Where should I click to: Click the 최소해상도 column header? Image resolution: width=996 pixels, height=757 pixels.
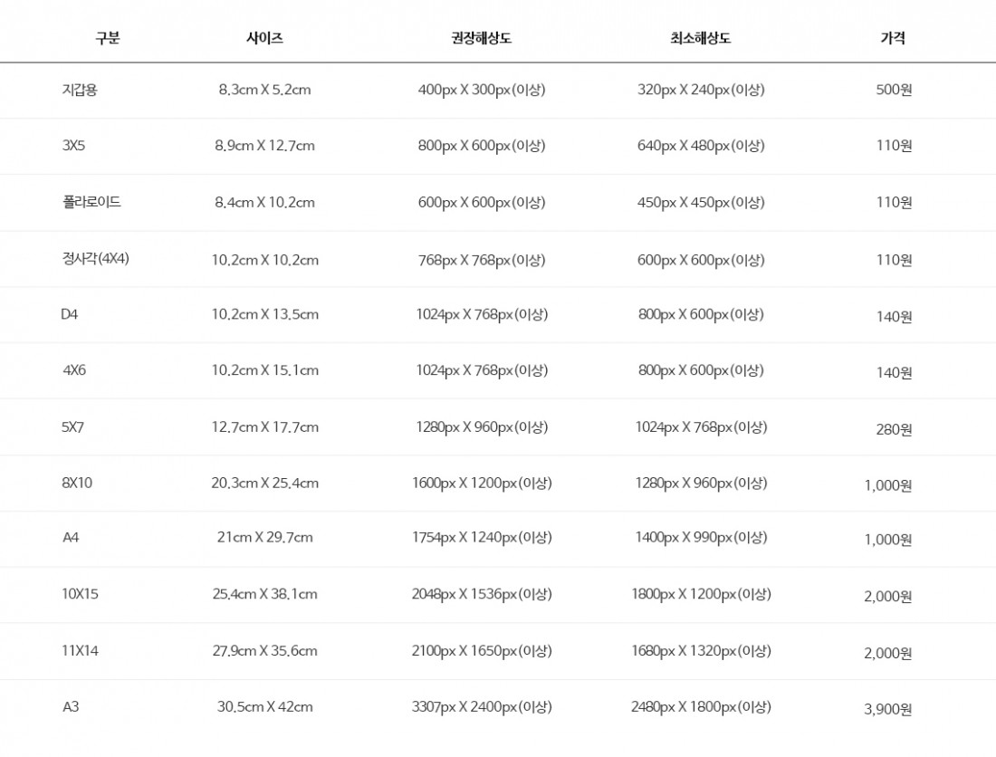[x=700, y=38]
